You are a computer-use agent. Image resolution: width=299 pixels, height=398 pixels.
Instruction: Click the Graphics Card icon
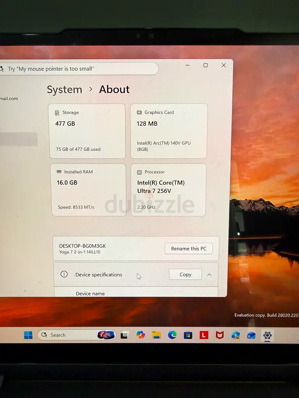139,112
